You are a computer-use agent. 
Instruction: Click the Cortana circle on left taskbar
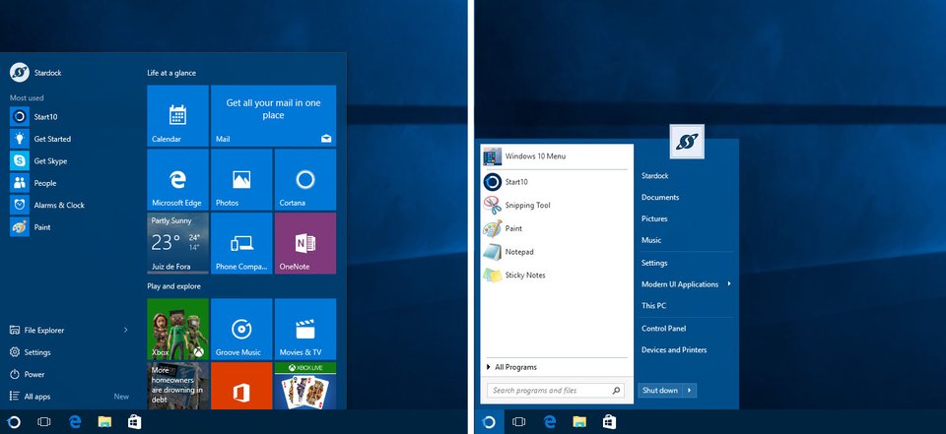[x=15, y=422]
